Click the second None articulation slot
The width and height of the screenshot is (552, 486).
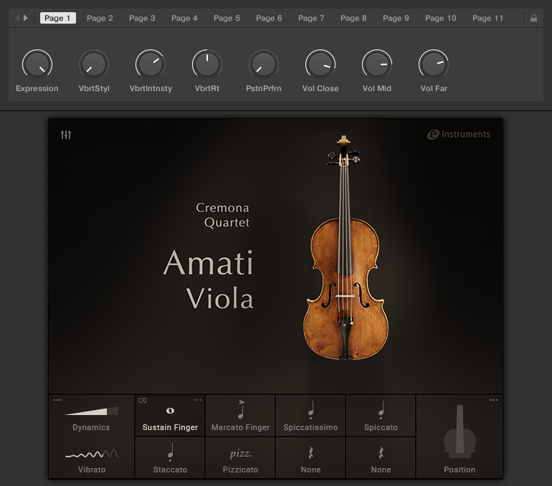click(x=381, y=458)
